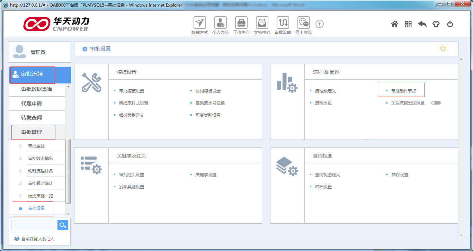Click the Home icon in top right
The height and width of the screenshot is (251, 473).
(x=394, y=24)
